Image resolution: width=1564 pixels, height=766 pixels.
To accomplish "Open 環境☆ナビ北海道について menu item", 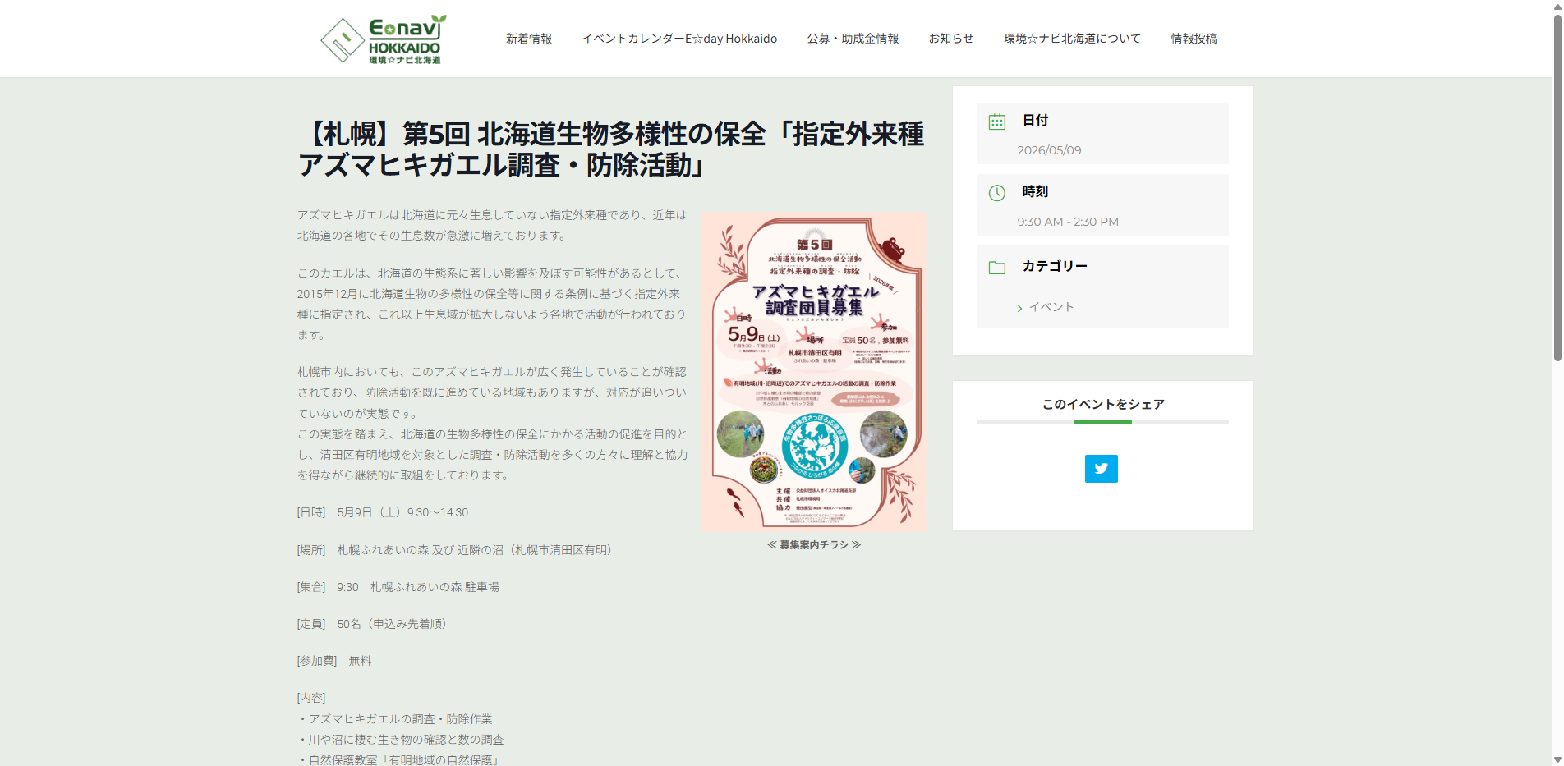I will coord(1072,39).
